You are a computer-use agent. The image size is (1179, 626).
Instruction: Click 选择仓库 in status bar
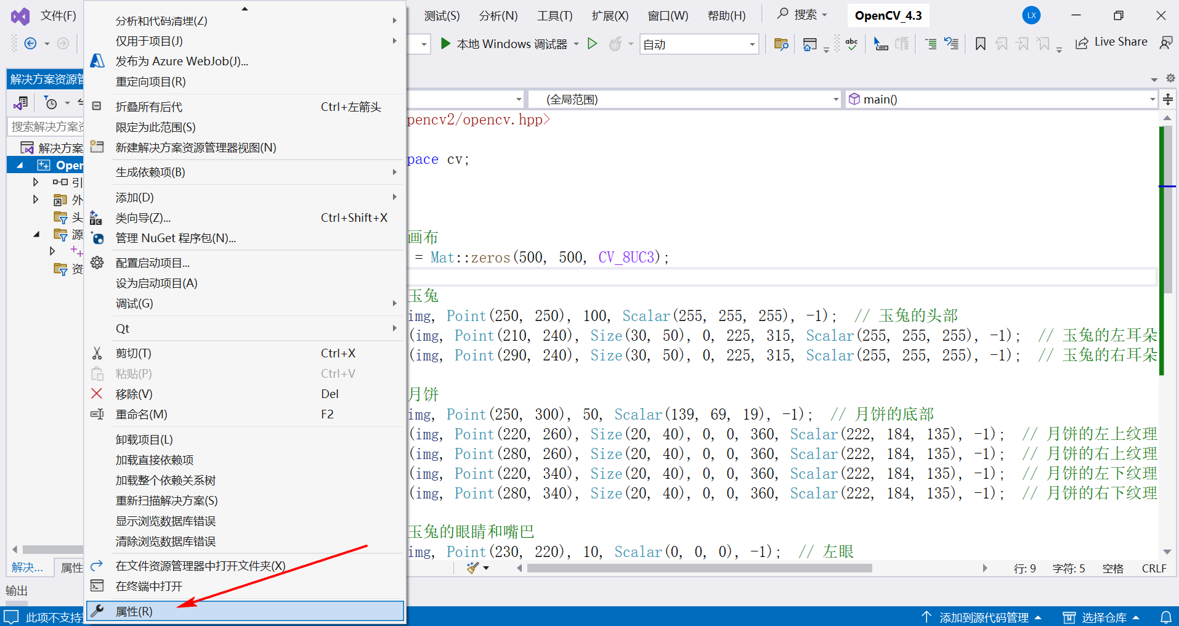coord(1101,617)
